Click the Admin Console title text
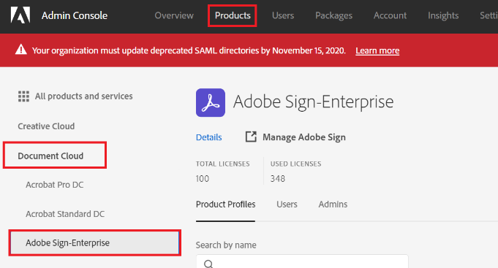The width and height of the screenshot is (498, 268). pyautogui.click(x=75, y=15)
